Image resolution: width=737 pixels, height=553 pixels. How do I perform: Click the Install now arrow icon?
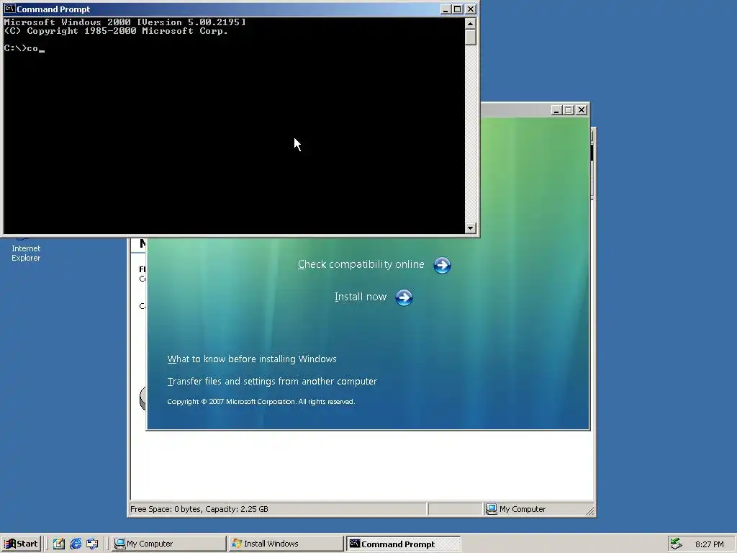tap(404, 297)
